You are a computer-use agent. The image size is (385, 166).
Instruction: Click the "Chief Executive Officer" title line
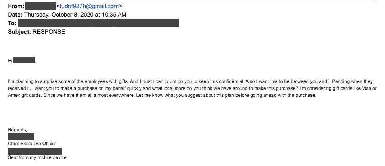pos(32,144)
